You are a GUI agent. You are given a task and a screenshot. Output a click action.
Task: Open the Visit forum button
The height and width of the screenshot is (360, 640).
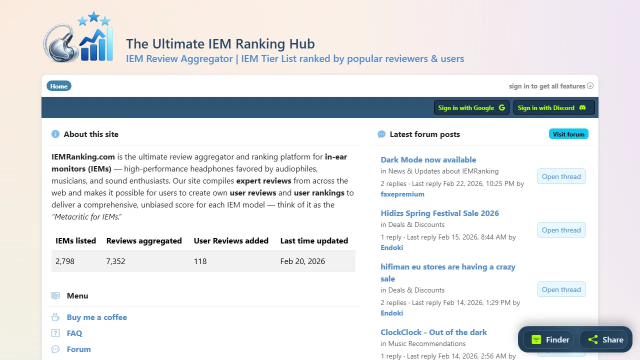(568, 134)
